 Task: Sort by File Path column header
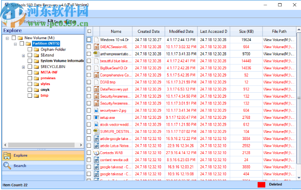279,32
